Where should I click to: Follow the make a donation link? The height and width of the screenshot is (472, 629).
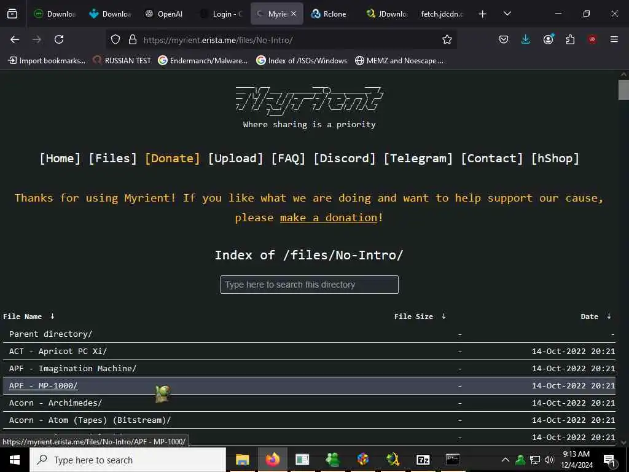point(329,218)
